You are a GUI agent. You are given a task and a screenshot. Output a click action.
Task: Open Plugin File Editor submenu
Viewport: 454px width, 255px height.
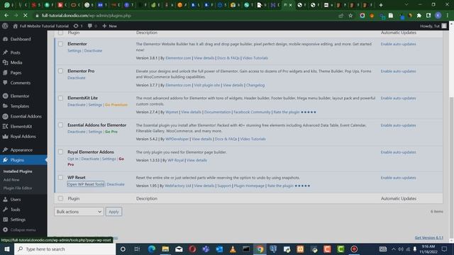click(x=18, y=188)
